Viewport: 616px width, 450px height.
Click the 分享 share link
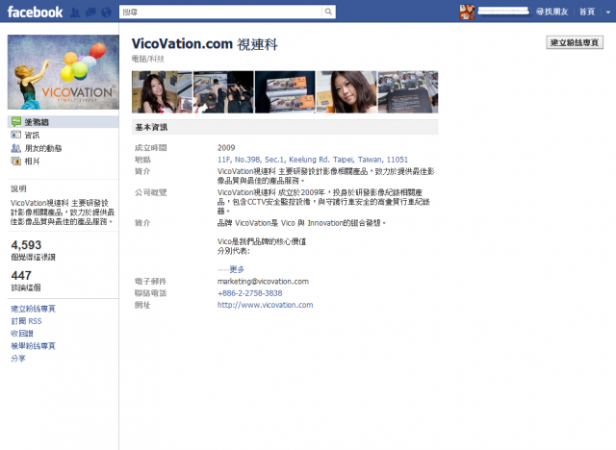coord(18,359)
